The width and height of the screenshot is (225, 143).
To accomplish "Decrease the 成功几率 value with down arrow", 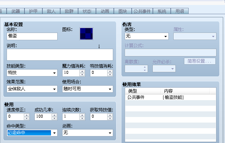I will [x=54, y=118].
